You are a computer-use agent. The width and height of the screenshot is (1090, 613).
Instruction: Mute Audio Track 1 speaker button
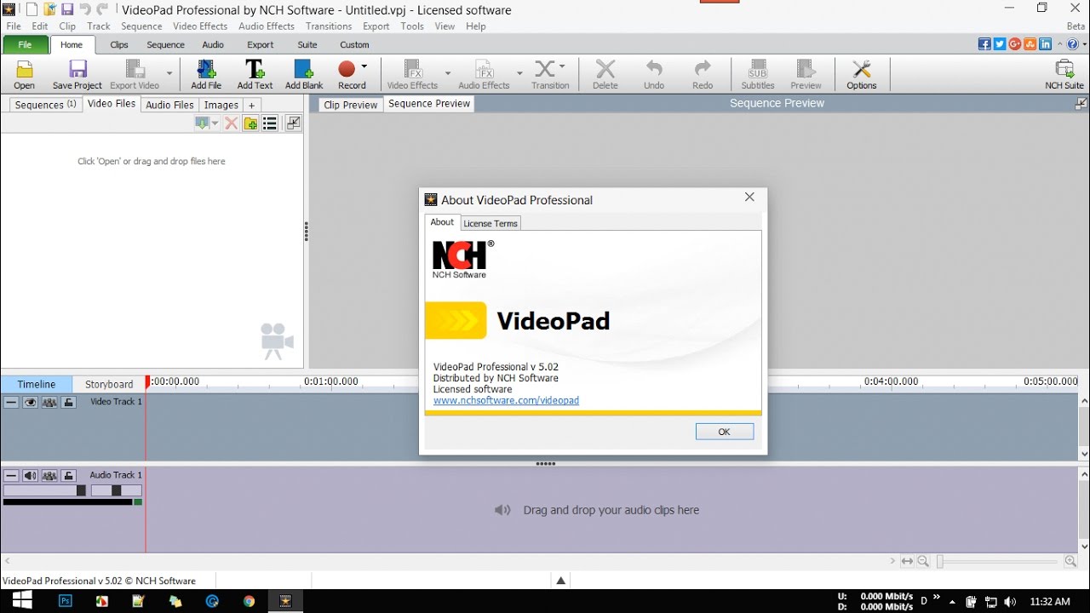[x=30, y=475]
